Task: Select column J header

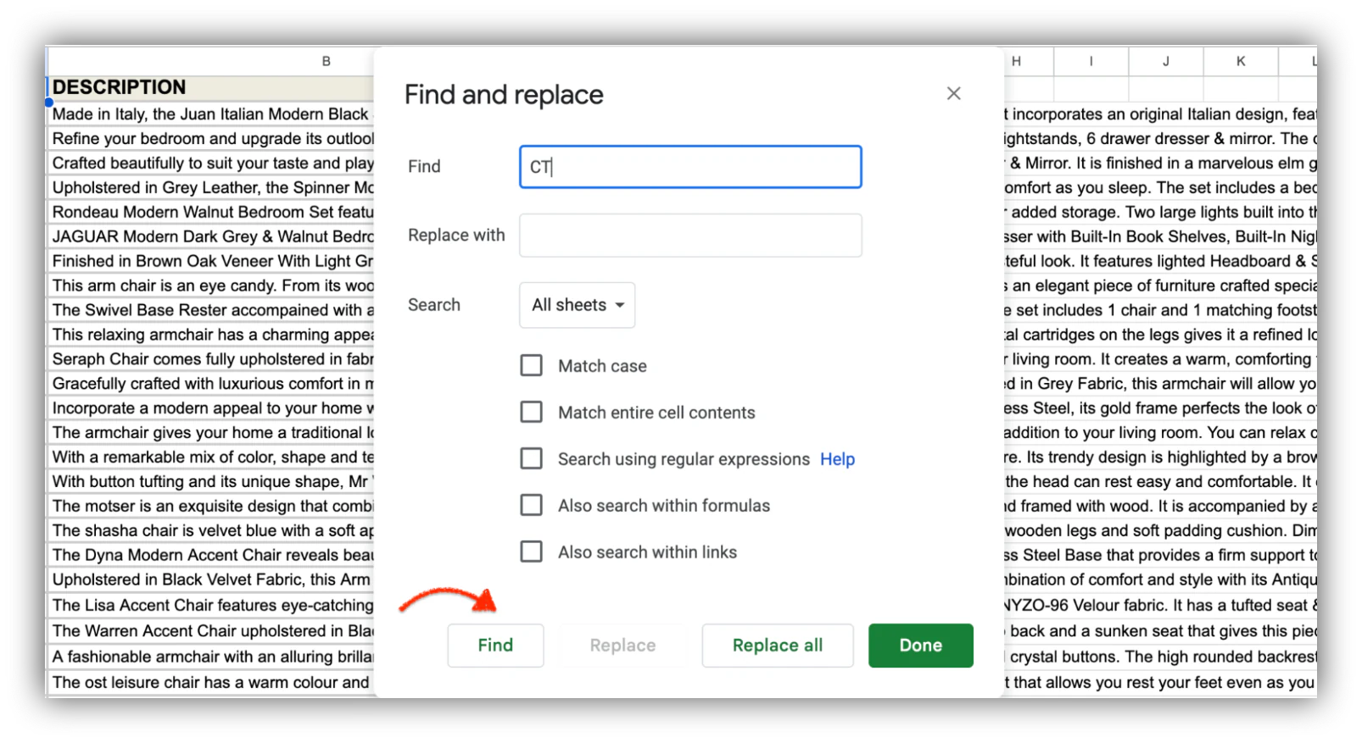Action: click(1166, 61)
